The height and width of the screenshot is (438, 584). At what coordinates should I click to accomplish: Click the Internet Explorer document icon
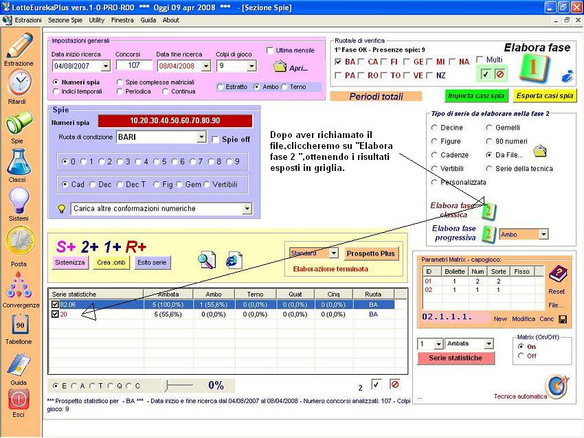coord(234,260)
